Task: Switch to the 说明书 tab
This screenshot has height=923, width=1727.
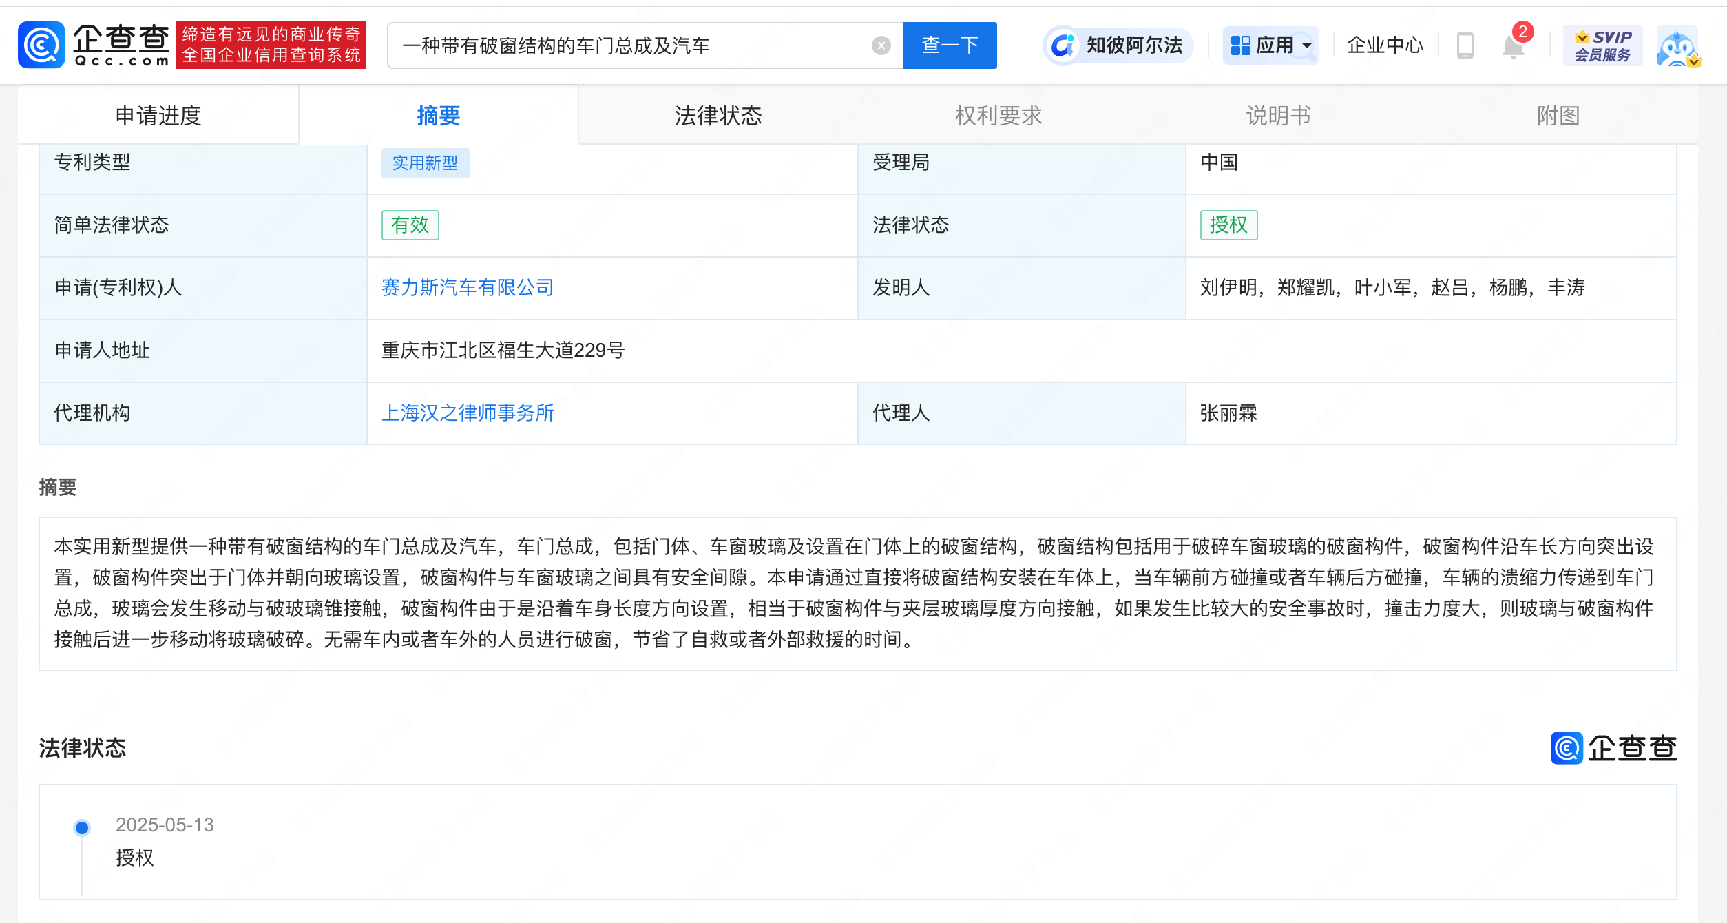Action: [x=1278, y=116]
